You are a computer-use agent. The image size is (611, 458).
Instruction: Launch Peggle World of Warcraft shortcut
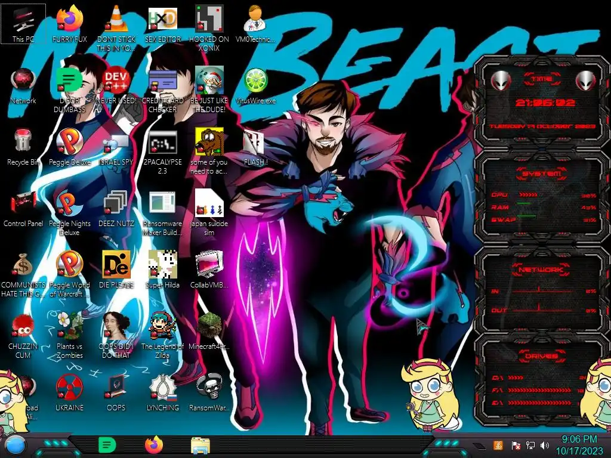[x=70, y=274]
